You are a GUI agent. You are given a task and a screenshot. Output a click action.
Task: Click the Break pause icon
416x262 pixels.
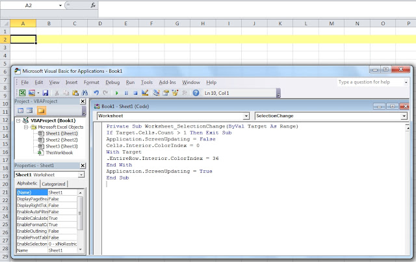[x=126, y=93]
